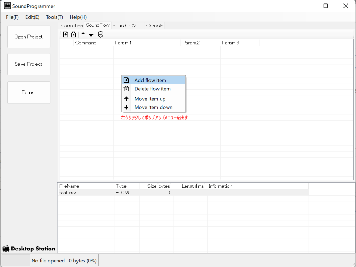The height and width of the screenshot is (267, 356).
Task: Select Move item down in popup menu
Action: [153, 107]
